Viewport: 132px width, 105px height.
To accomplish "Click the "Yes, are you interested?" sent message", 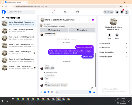I will click(84, 47).
